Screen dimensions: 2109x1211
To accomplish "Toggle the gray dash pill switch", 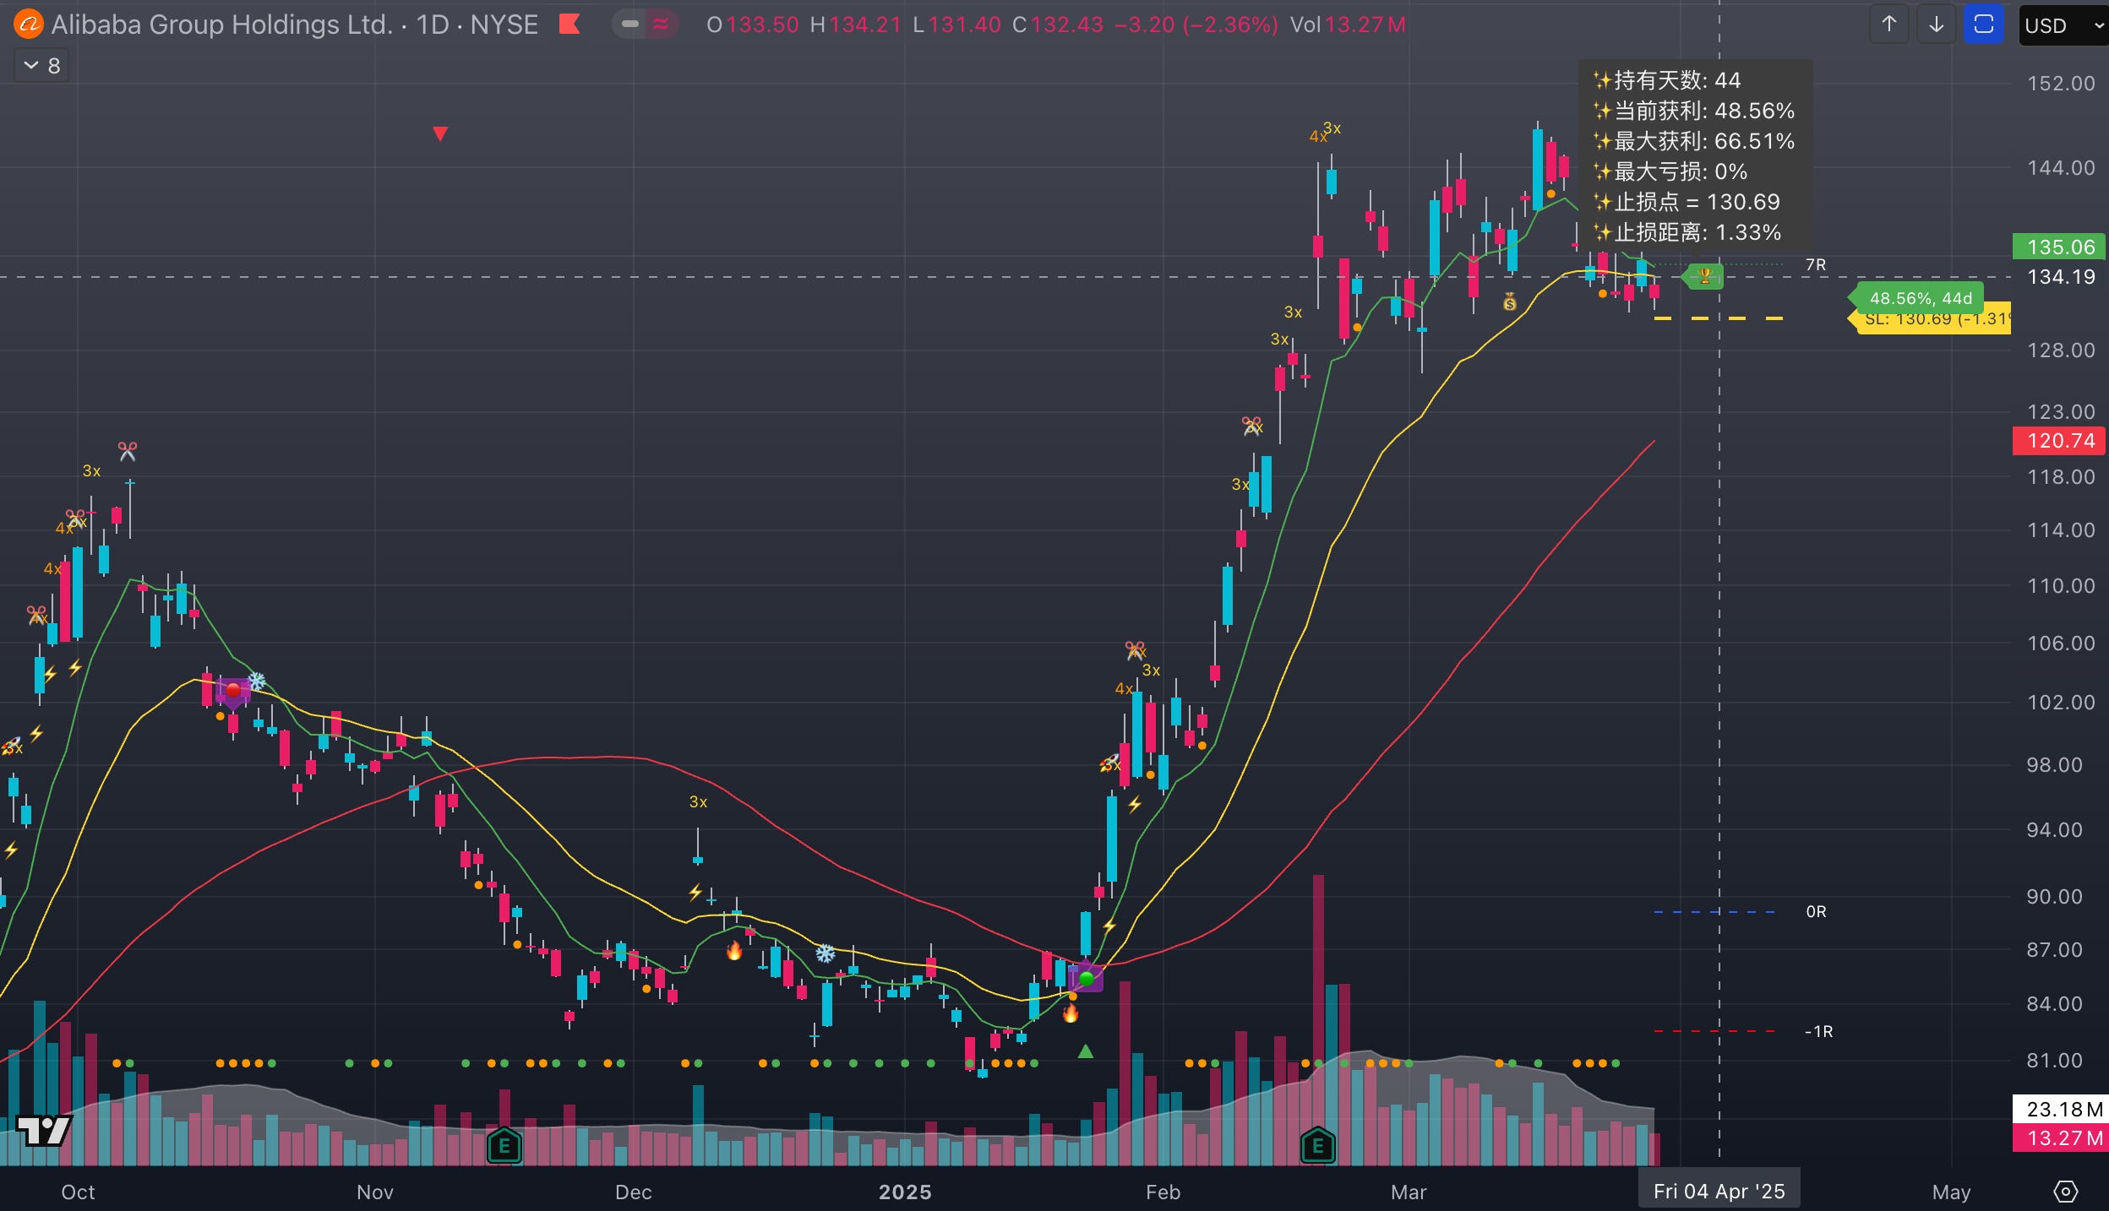I will pos(630,24).
